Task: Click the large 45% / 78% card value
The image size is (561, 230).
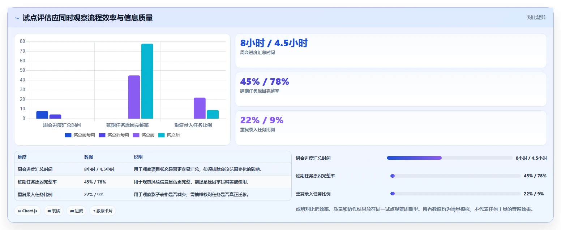Action: [x=265, y=82]
